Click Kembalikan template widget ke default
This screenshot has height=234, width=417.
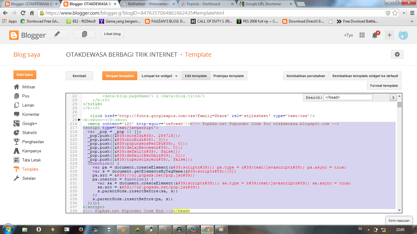(x=365, y=76)
